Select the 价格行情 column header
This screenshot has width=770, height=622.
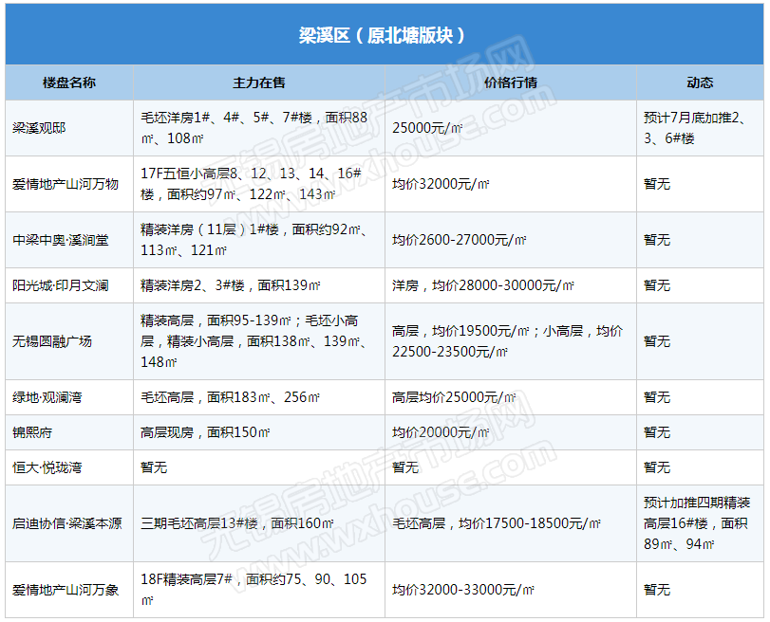pyautogui.click(x=510, y=82)
